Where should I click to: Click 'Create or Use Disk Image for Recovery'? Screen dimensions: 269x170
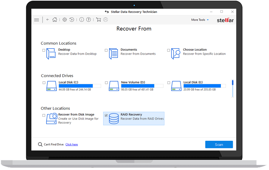click(78, 121)
